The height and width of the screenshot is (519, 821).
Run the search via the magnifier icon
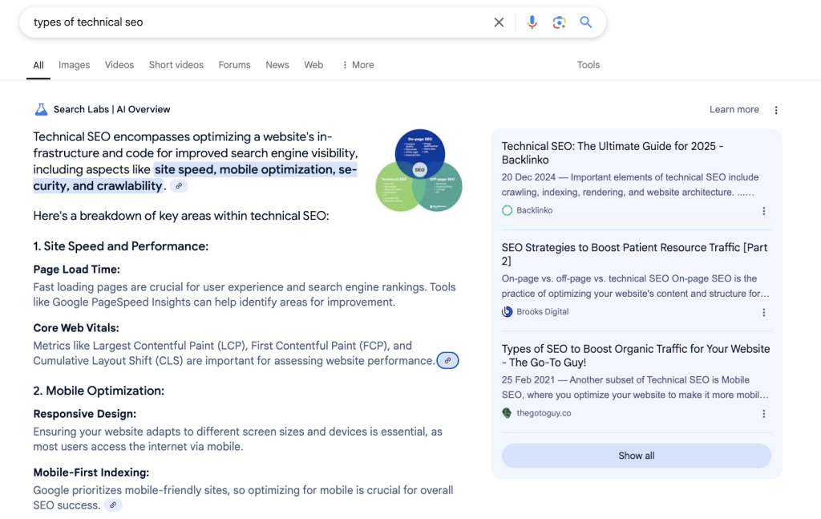pyautogui.click(x=586, y=22)
